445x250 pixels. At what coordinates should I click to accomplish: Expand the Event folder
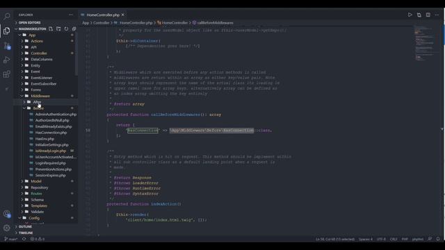point(35,72)
